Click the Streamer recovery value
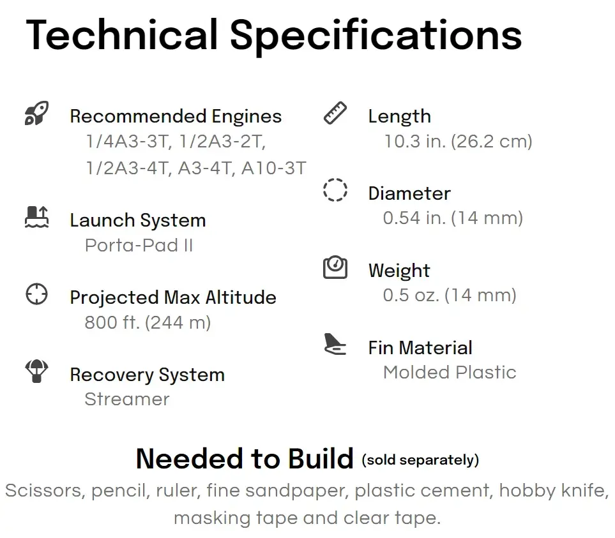The width and height of the screenshot is (615, 538). pos(127,400)
